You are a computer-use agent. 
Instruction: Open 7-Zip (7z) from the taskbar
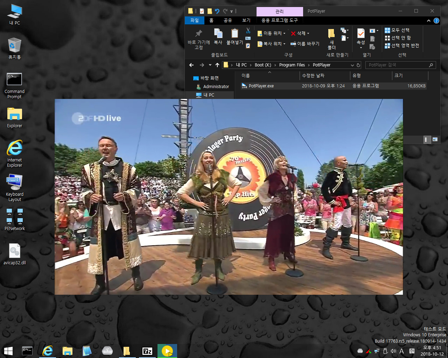pyautogui.click(x=147, y=351)
